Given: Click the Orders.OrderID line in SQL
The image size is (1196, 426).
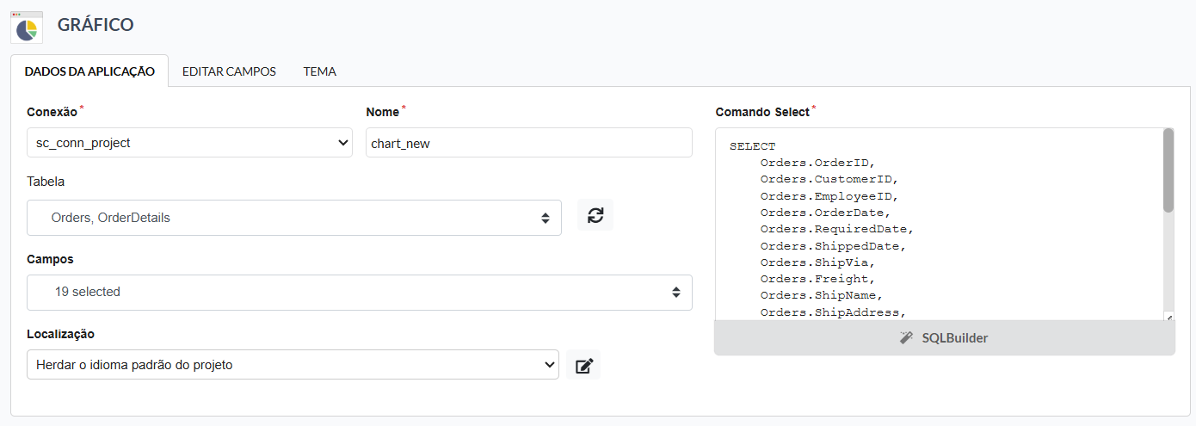Looking at the screenshot, I should (817, 163).
